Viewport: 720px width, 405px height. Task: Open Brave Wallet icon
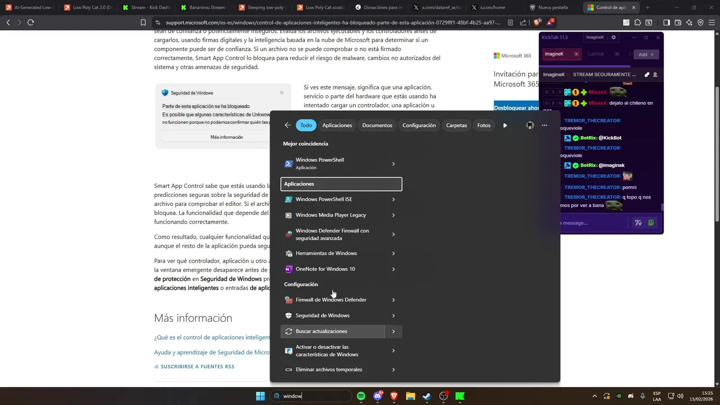coord(678,22)
